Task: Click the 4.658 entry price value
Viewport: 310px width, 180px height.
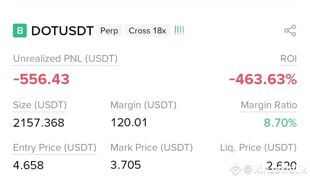Action: [28, 165]
